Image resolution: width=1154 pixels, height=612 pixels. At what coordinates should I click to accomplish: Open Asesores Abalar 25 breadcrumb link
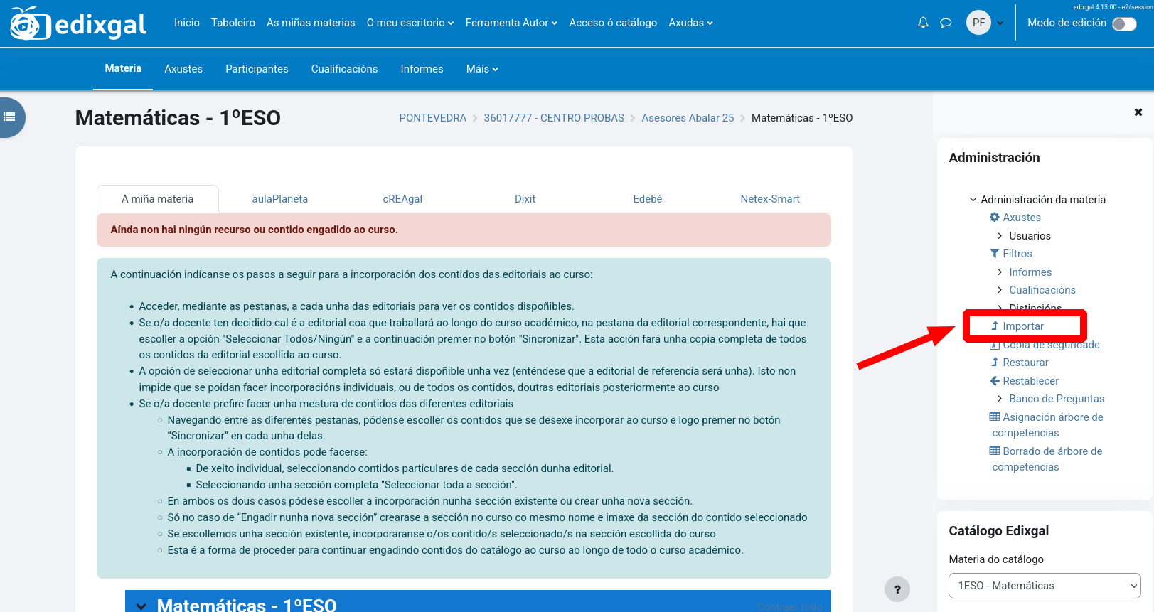[x=688, y=118]
